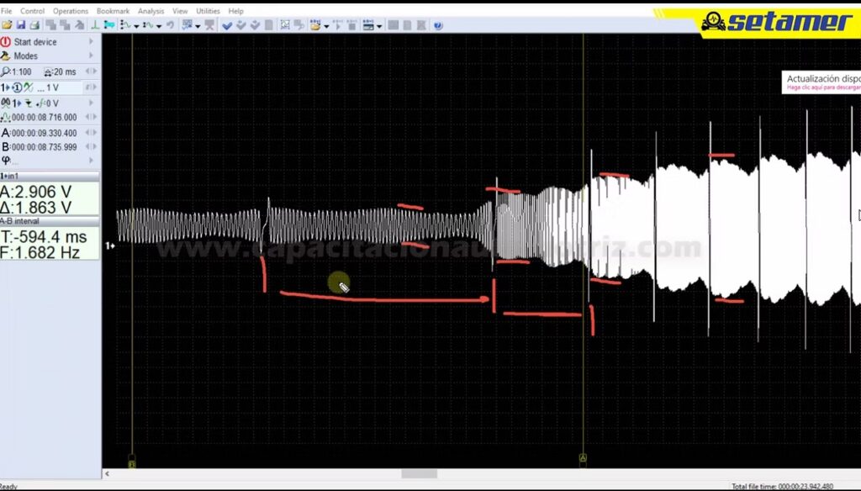
Task: Click the magnifier zoom 1:100 icon
Action: [6, 71]
